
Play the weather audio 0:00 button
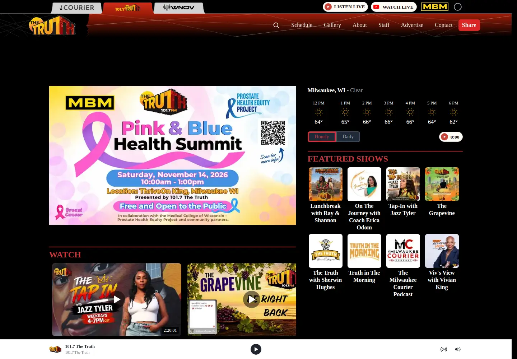click(451, 137)
